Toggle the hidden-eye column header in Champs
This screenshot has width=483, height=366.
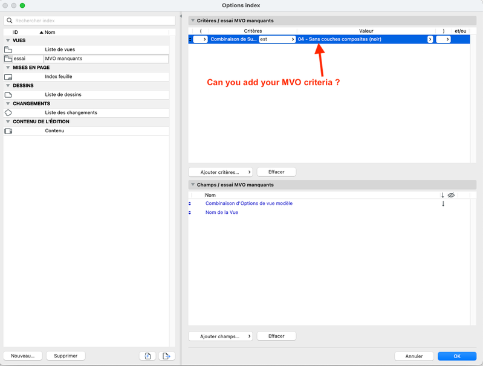click(451, 195)
